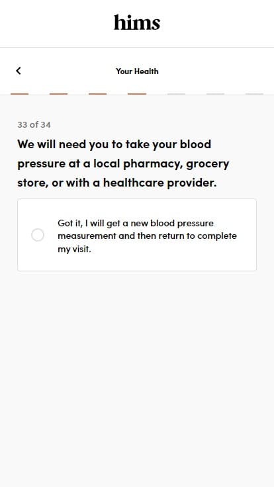Click the sixth unfilled gray progress segment
Screen dimensions: 274x487
point(215,94)
